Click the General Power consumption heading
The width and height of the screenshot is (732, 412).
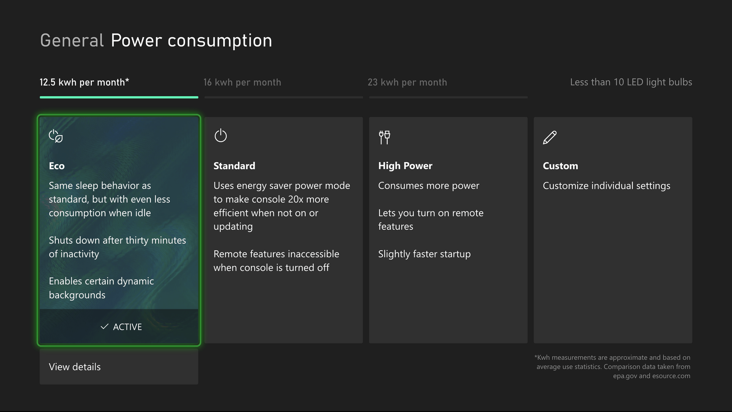click(x=156, y=40)
